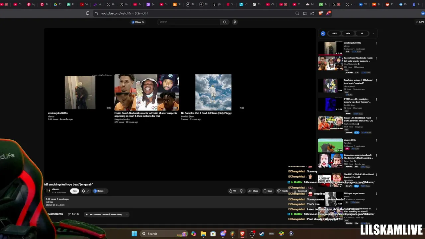Open the Windows taskbar Search box
The image size is (425, 239).
point(164,234)
